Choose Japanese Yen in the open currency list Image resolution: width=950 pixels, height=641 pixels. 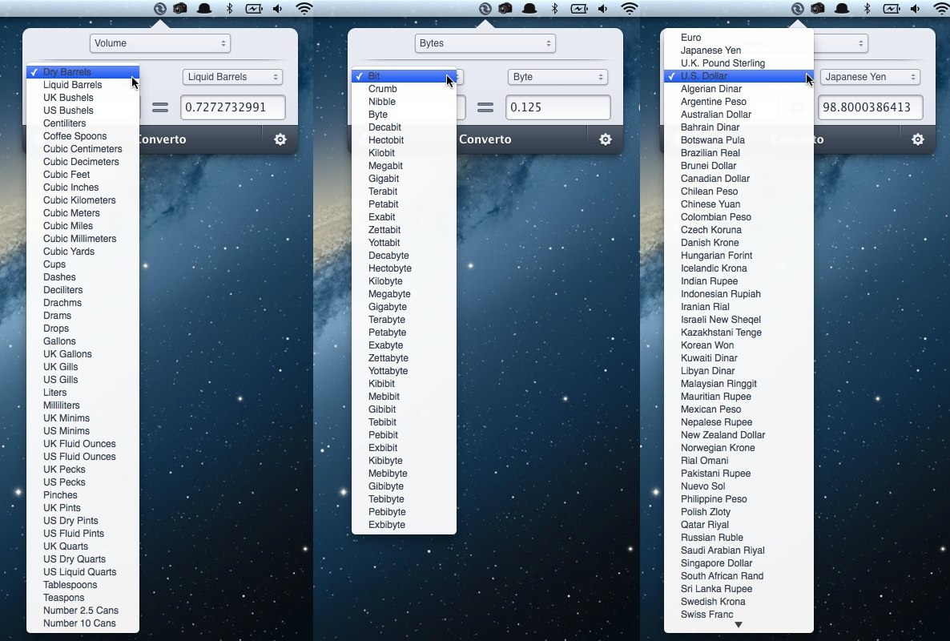point(739,50)
